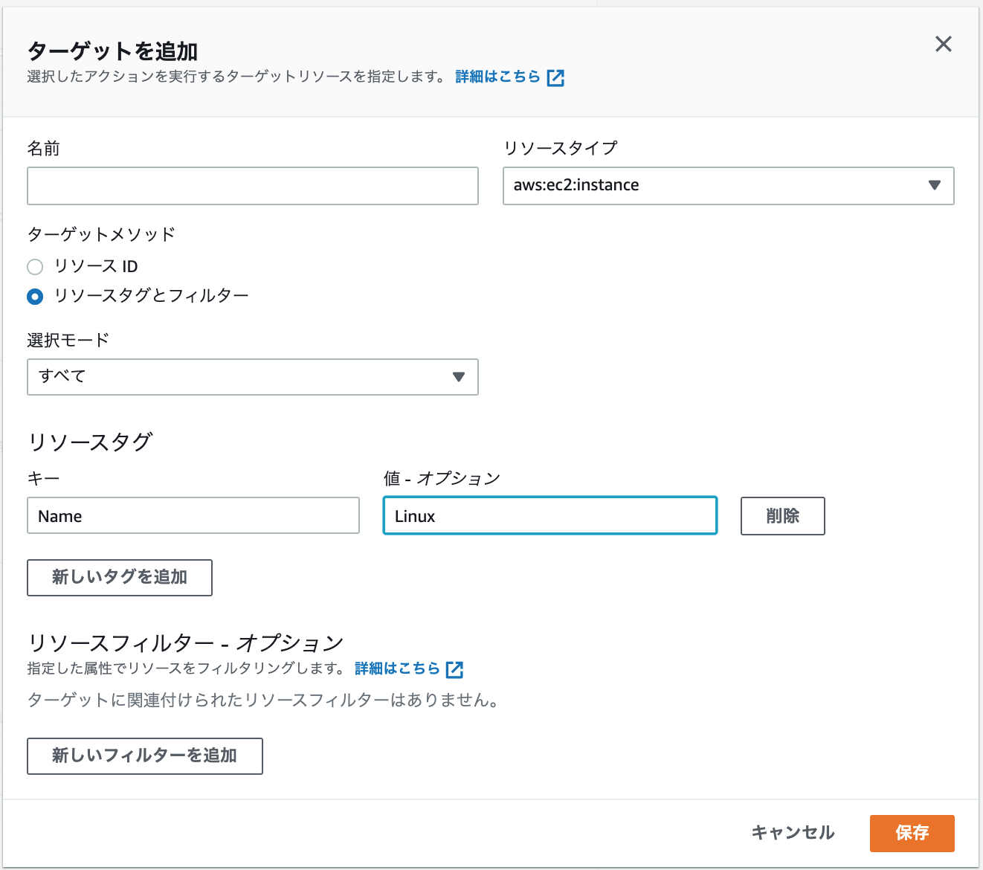Close the ターゲットを追加 dialog with X
This screenshot has height=870, width=983.
point(943,44)
